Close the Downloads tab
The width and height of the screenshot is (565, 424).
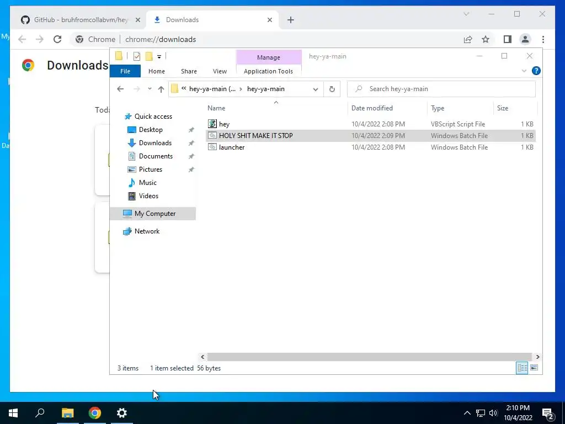(269, 20)
